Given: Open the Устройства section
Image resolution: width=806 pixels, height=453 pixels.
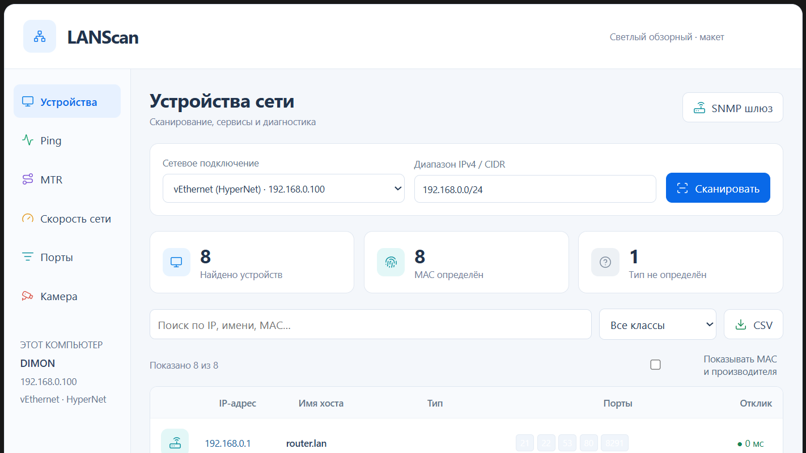Looking at the screenshot, I should coord(67,101).
